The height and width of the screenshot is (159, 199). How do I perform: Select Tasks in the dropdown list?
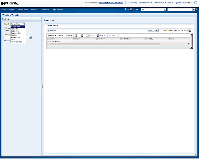point(18,39)
